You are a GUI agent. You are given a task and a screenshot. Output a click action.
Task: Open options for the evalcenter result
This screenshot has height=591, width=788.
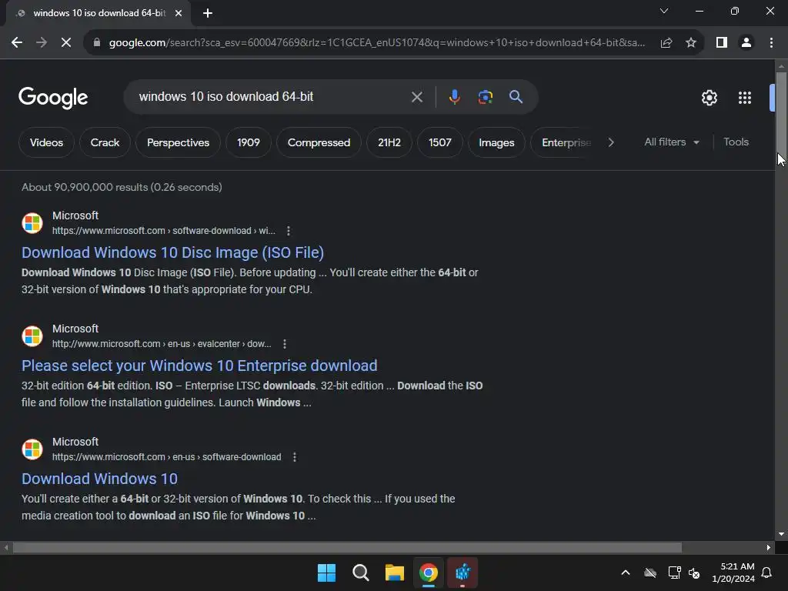(x=285, y=344)
